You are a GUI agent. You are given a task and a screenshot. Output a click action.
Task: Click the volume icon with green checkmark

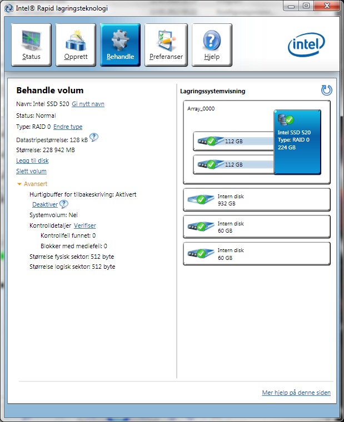(286, 119)
